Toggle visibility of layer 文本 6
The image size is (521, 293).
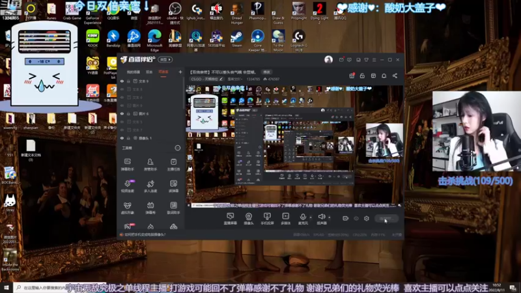[x=122, y=97]
